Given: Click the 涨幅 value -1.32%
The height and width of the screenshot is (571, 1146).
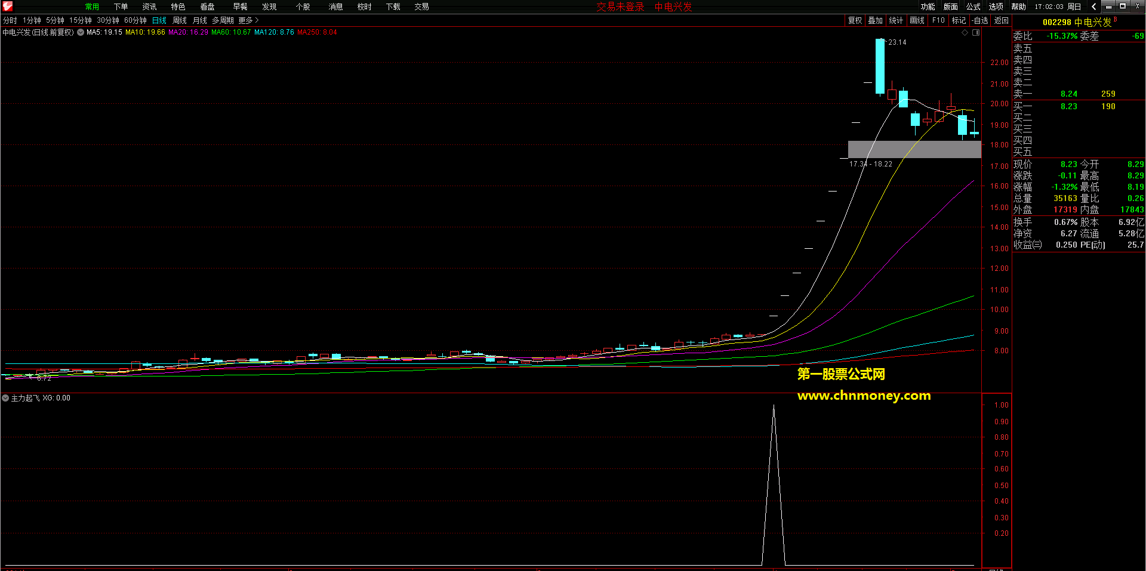Looking at the screenshot, I should click(x=1064, y=187).
